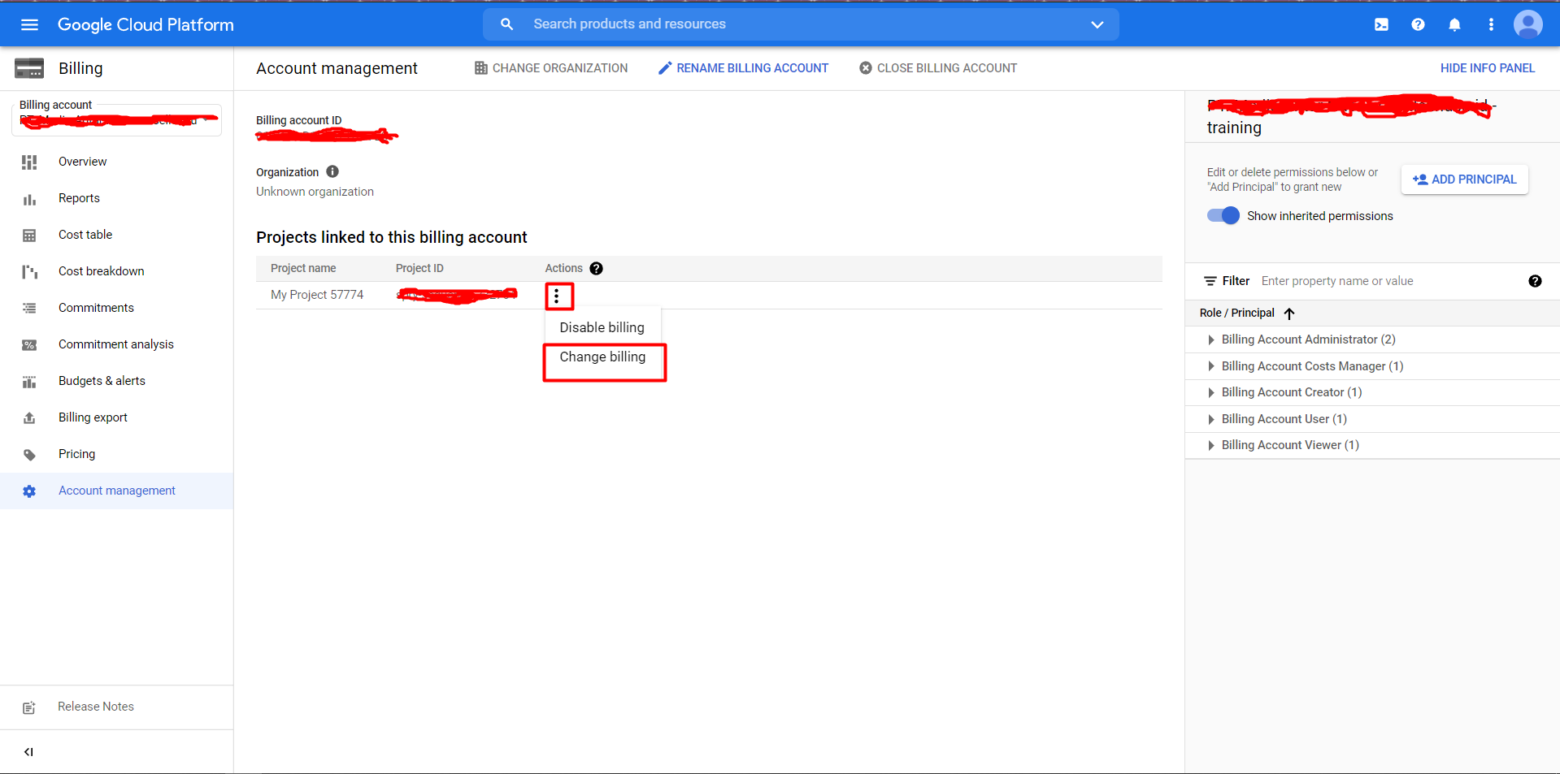1560x774 pixels.
Task: Toggle Show inherited permissions switch
Action: [x=1223, y=216]
